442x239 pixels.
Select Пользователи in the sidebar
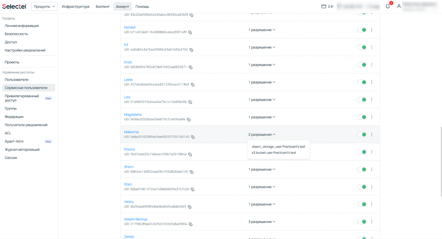point(16,80)
